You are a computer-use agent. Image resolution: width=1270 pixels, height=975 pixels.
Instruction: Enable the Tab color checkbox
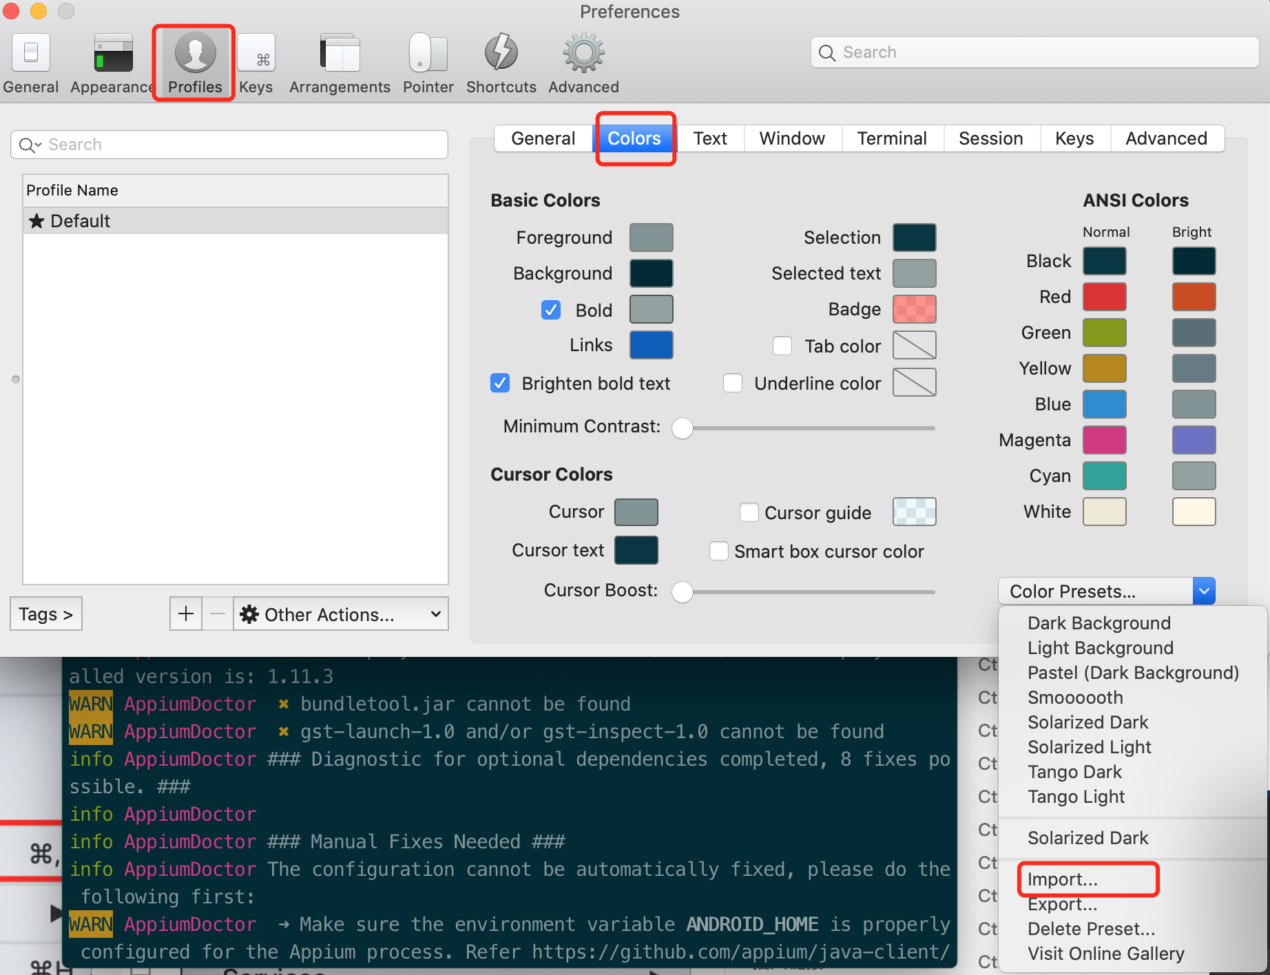tap(782, 346)
